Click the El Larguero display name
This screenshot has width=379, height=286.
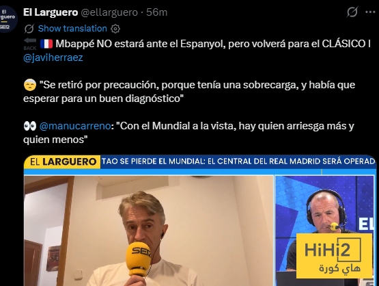point(51,12)
